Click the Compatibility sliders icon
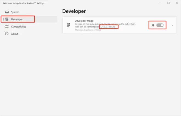Image resolution: width=181 pixels, height=116 pixels. (7, 26)
